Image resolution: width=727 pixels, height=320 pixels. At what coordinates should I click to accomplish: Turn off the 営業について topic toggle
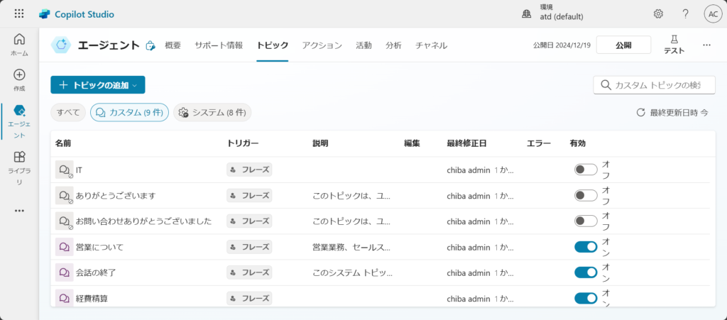pos(586,247)
